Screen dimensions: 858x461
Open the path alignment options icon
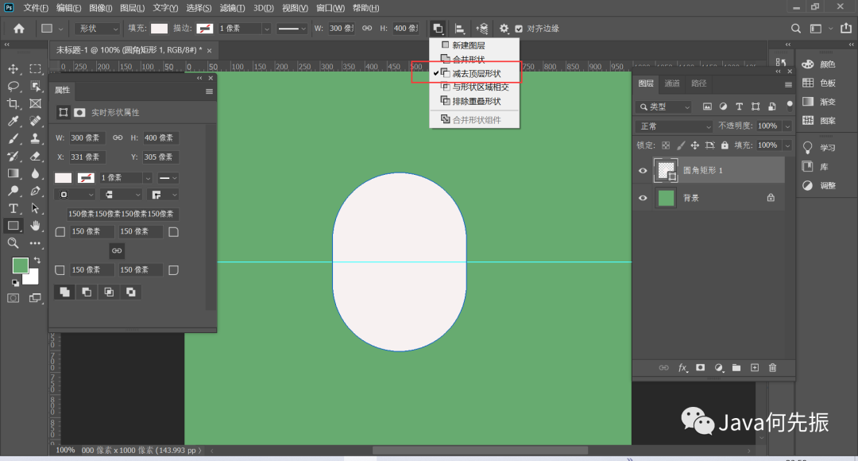click(459, 29)
